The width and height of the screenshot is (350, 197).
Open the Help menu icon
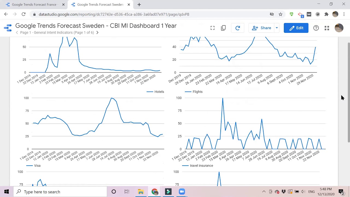click(x=316, y=28)
